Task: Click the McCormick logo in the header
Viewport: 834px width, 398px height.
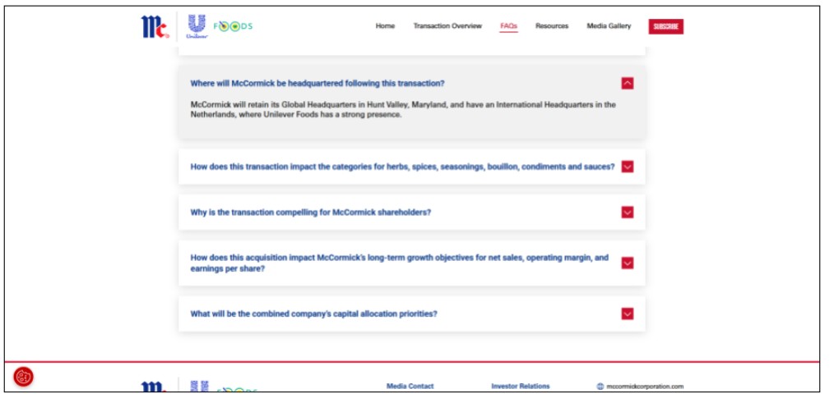Action: [155, 26]
